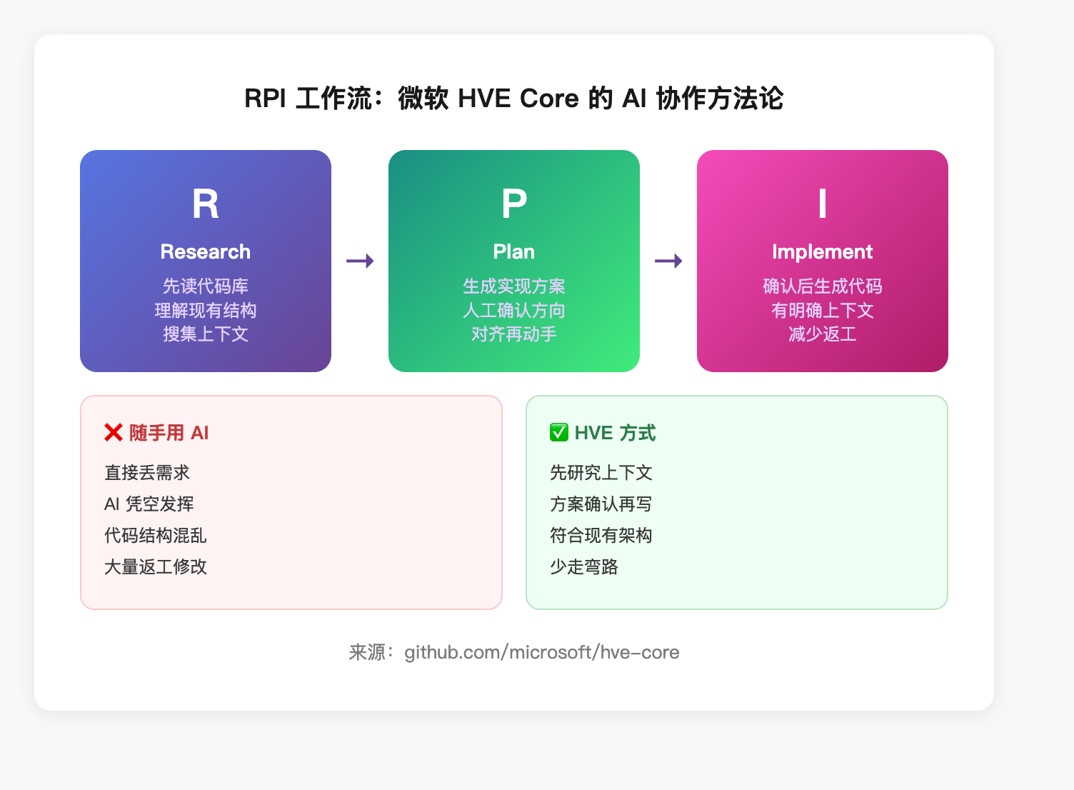The height and width of the screenshot is (790, 1074).
Task: Click the large letter R in the purple card
Action: coord(206,204)
